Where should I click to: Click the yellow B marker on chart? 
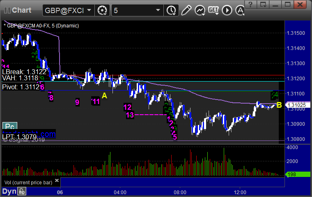[279, 105]
